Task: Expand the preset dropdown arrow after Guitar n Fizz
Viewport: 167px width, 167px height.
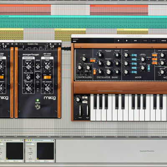Action: [x=47, y=44]
